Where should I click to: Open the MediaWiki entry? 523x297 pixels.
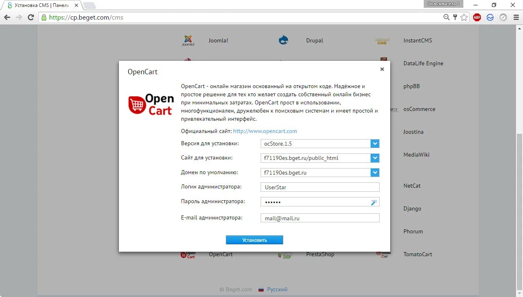tap(416, 155)
